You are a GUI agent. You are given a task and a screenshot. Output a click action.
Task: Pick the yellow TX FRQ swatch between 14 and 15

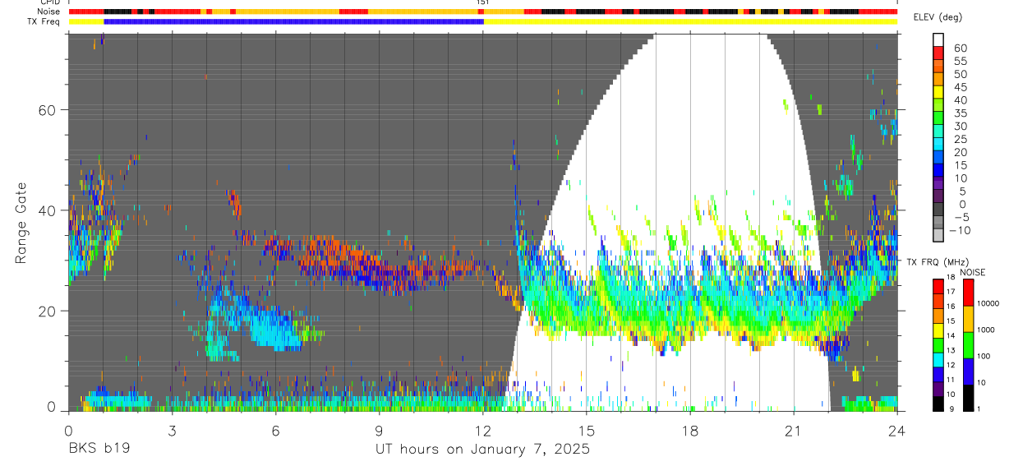coord(939,330)
